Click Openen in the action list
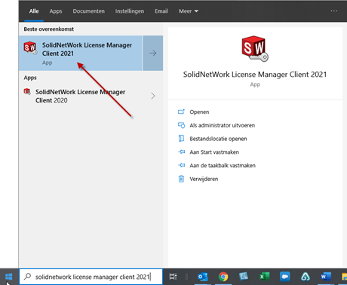This screenshot has height=285, width=347. click(199, 112)
